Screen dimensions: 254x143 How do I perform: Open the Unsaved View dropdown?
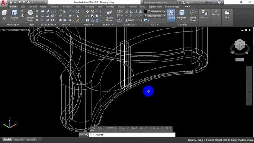point(155,16)
